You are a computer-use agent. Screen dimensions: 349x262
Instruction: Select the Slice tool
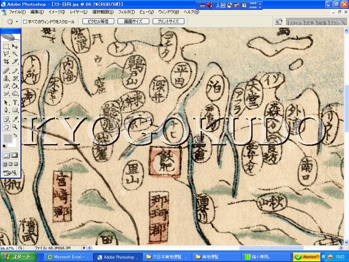coord(15,61)
